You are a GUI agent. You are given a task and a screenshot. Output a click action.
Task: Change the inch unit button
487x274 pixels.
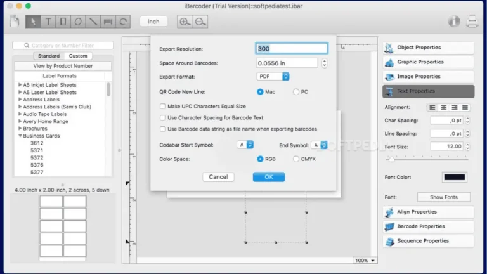(153, 22)
